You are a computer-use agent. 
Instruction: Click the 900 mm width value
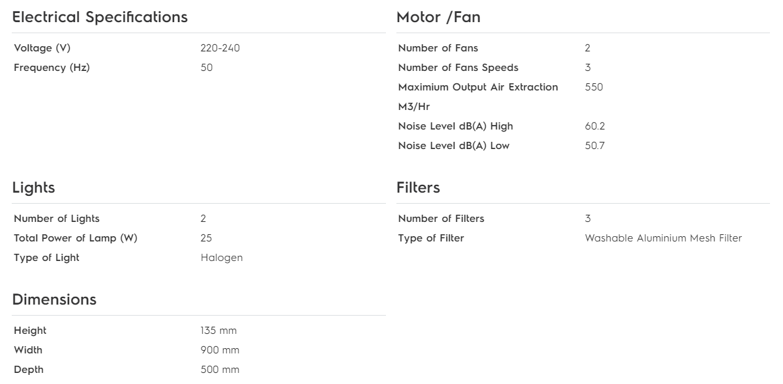220,350
